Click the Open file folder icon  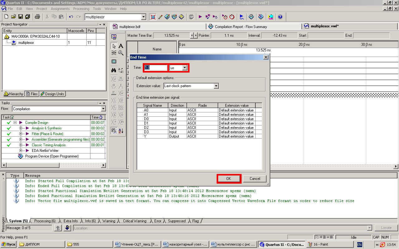(x=13, y=17)
